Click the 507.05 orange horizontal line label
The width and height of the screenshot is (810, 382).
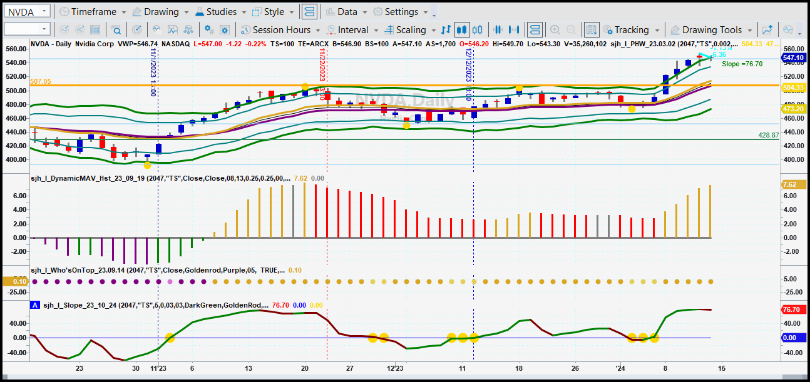pos(40,81)
